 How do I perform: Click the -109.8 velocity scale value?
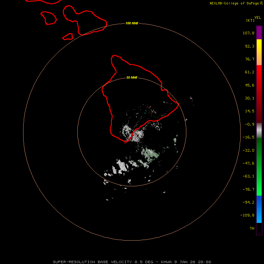point(247,215)
